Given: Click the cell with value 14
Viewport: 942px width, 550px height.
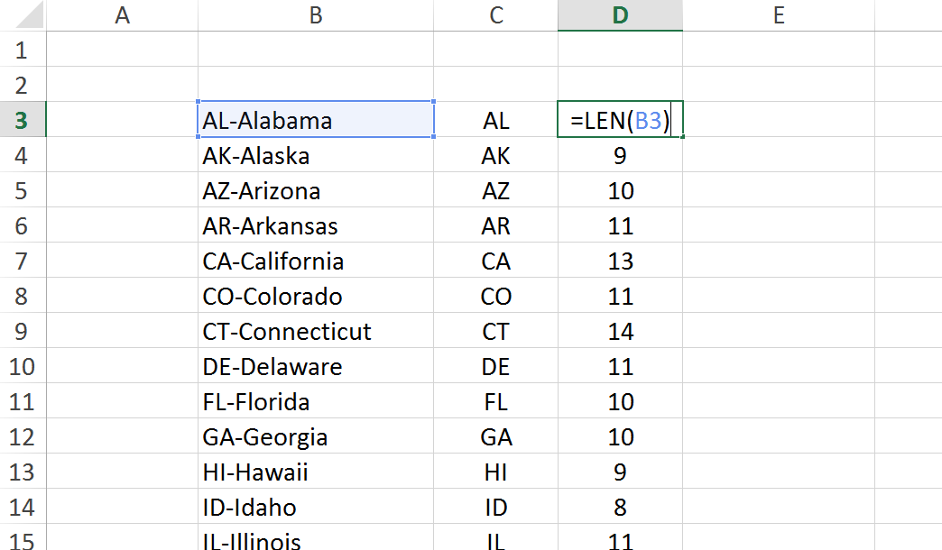Looking at the screenshot, I should click(620, 332).
